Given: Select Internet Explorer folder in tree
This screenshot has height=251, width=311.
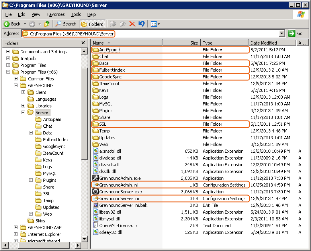Looking at the screenshot, I should tap(45, 234).
